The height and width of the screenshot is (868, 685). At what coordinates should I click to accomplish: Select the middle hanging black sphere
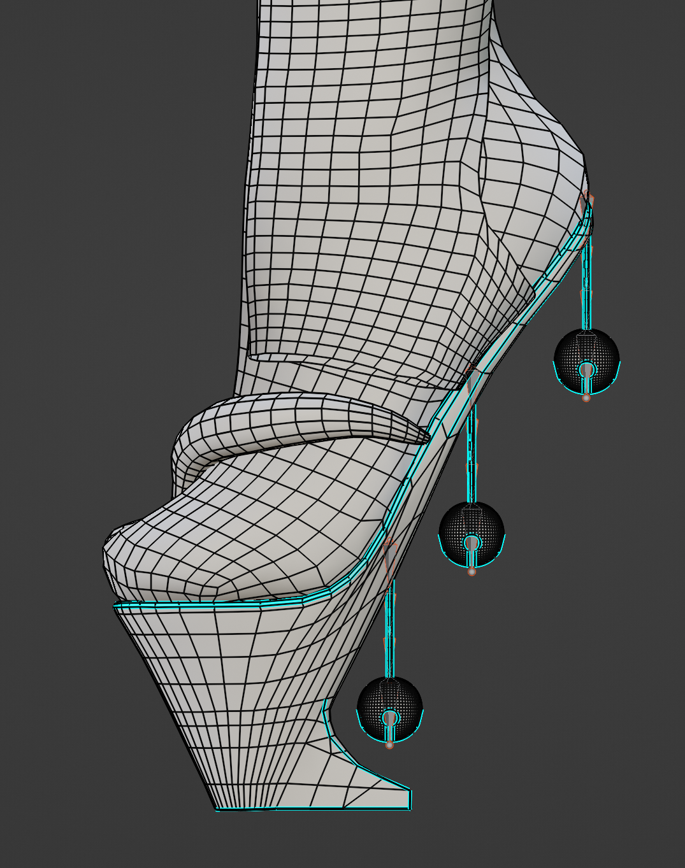pyautogui.click(x=472, y=534)
